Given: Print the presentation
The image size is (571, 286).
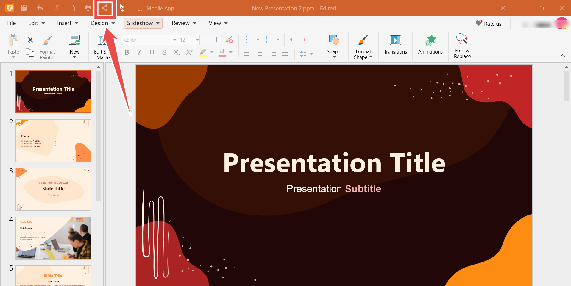Looking at the screenshot, I should click(x=88, y=8).
